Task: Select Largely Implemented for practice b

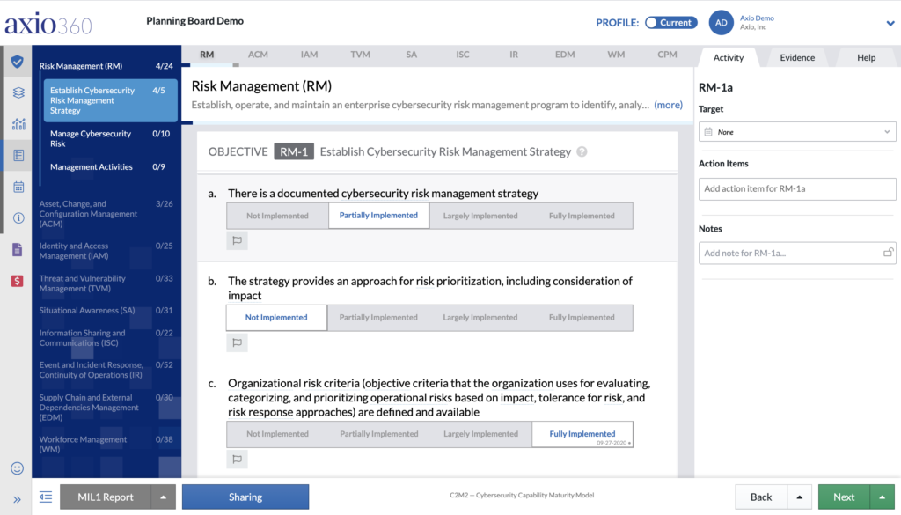Action: coord(480,318)
